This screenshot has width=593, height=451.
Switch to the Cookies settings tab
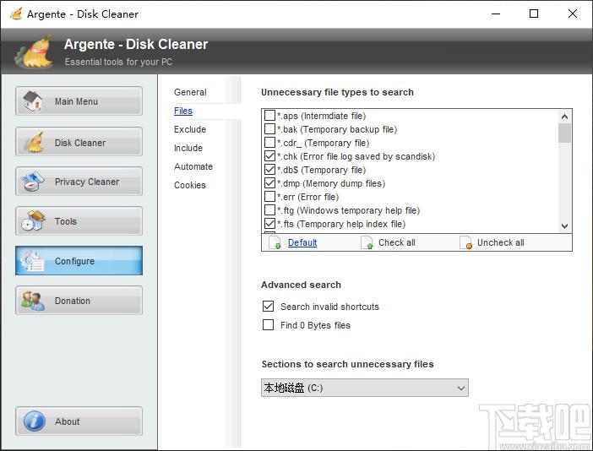click(190, 185)
